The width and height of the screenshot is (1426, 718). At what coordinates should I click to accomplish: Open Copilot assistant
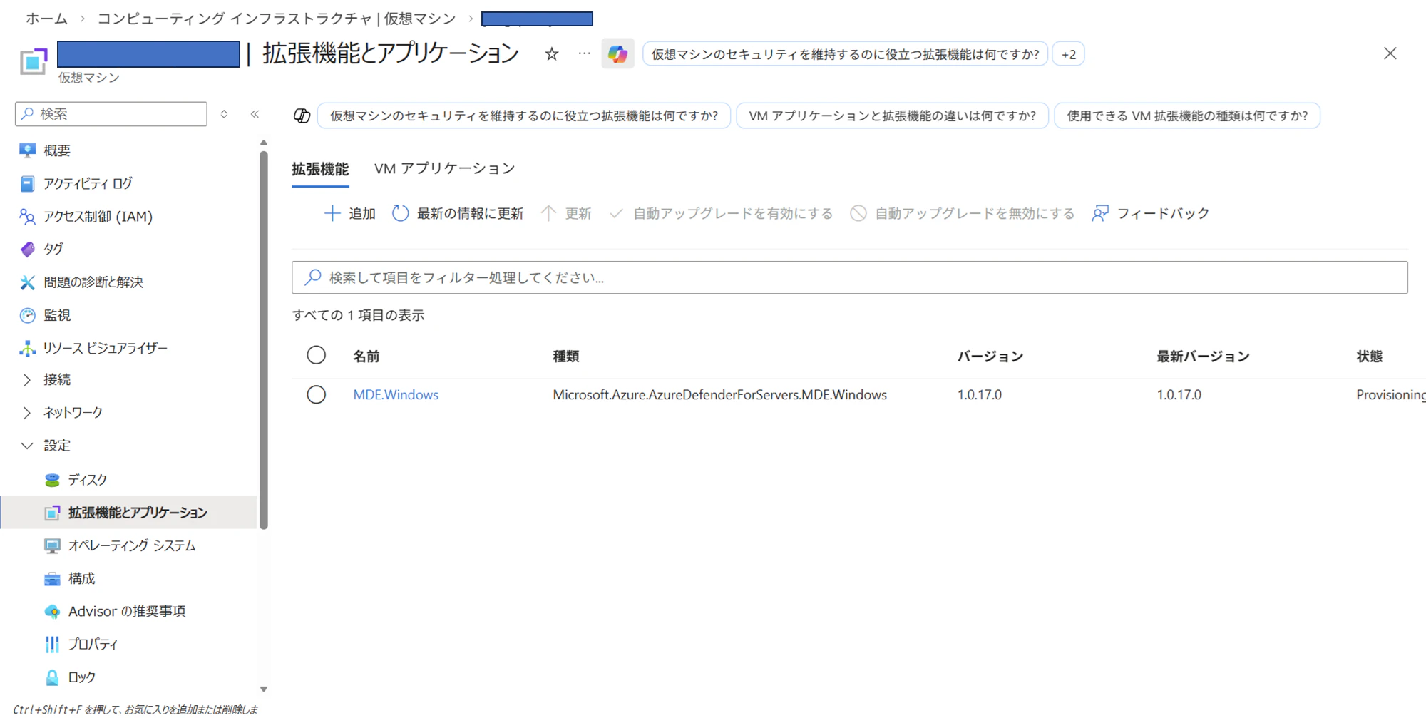(617, 53)
